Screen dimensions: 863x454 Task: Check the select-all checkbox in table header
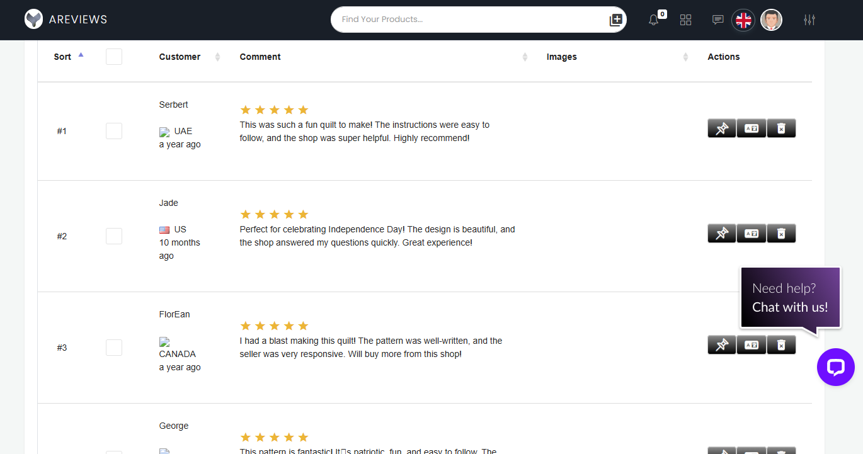pos(114,57)
